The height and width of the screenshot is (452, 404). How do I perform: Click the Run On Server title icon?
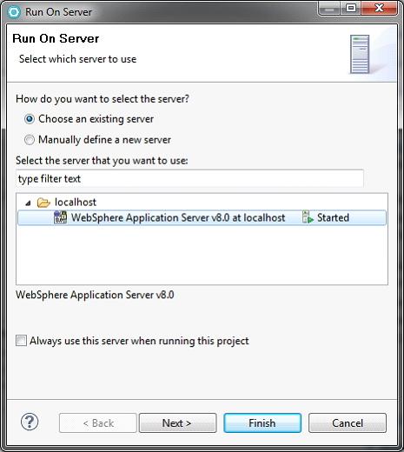[x=14, y=12]
